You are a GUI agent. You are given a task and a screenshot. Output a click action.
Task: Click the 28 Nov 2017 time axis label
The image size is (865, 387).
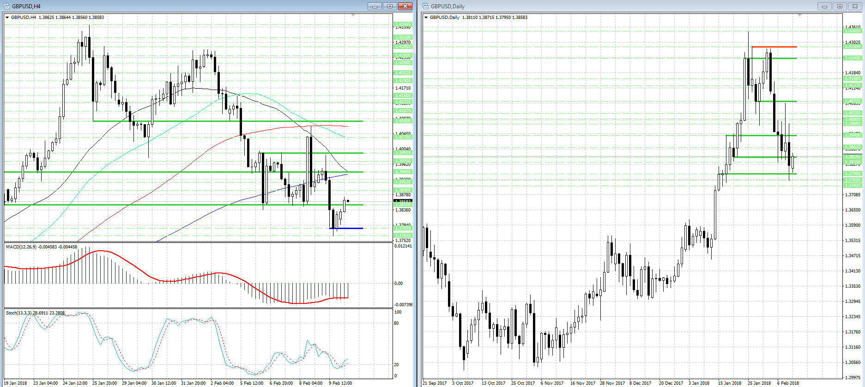click(x=612, y=383)
